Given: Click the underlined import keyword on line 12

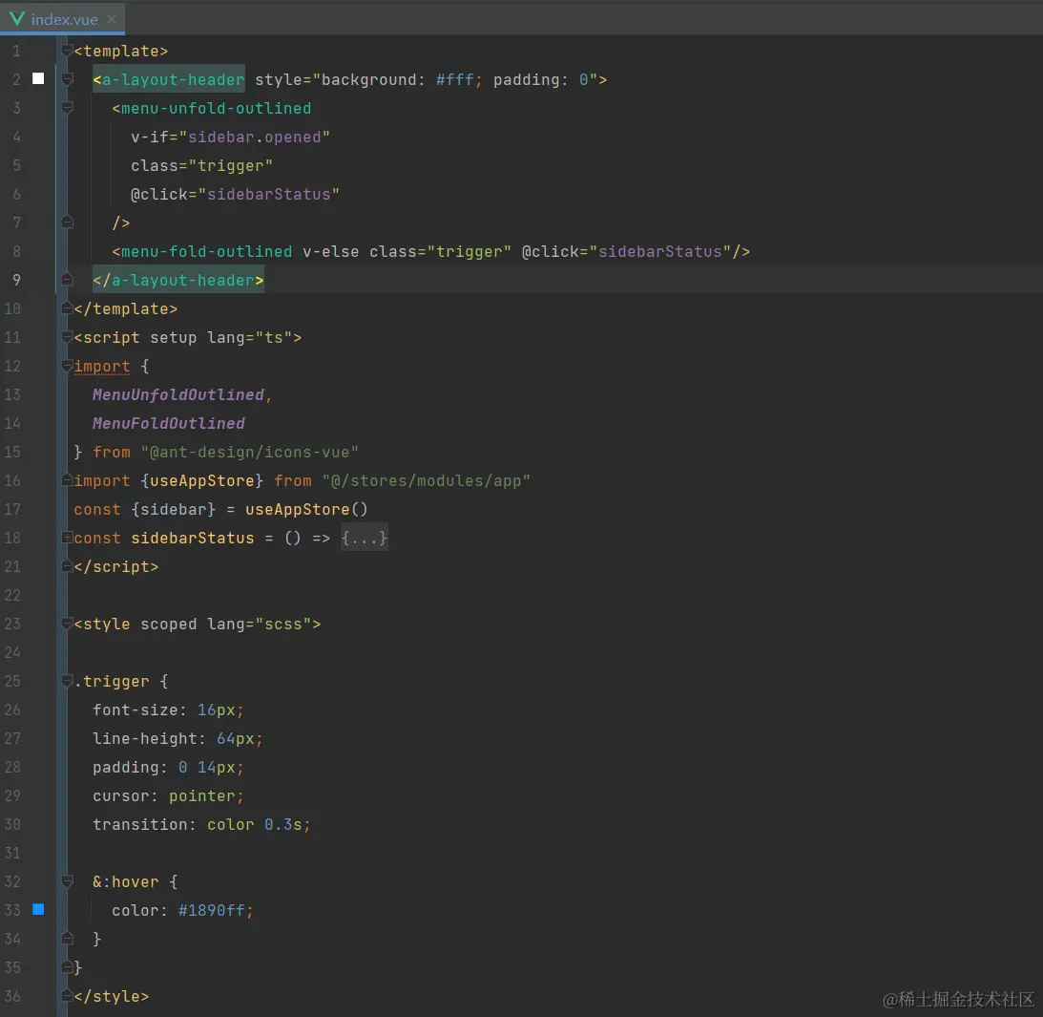Looking at the screenshot, I should click(x=102, y=366).
